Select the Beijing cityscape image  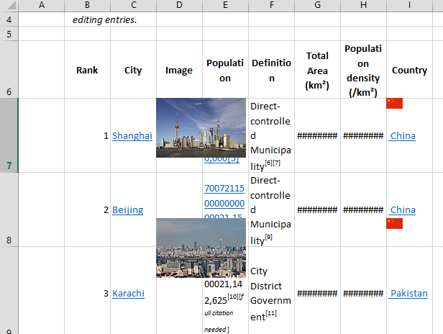tap(201, 248)
